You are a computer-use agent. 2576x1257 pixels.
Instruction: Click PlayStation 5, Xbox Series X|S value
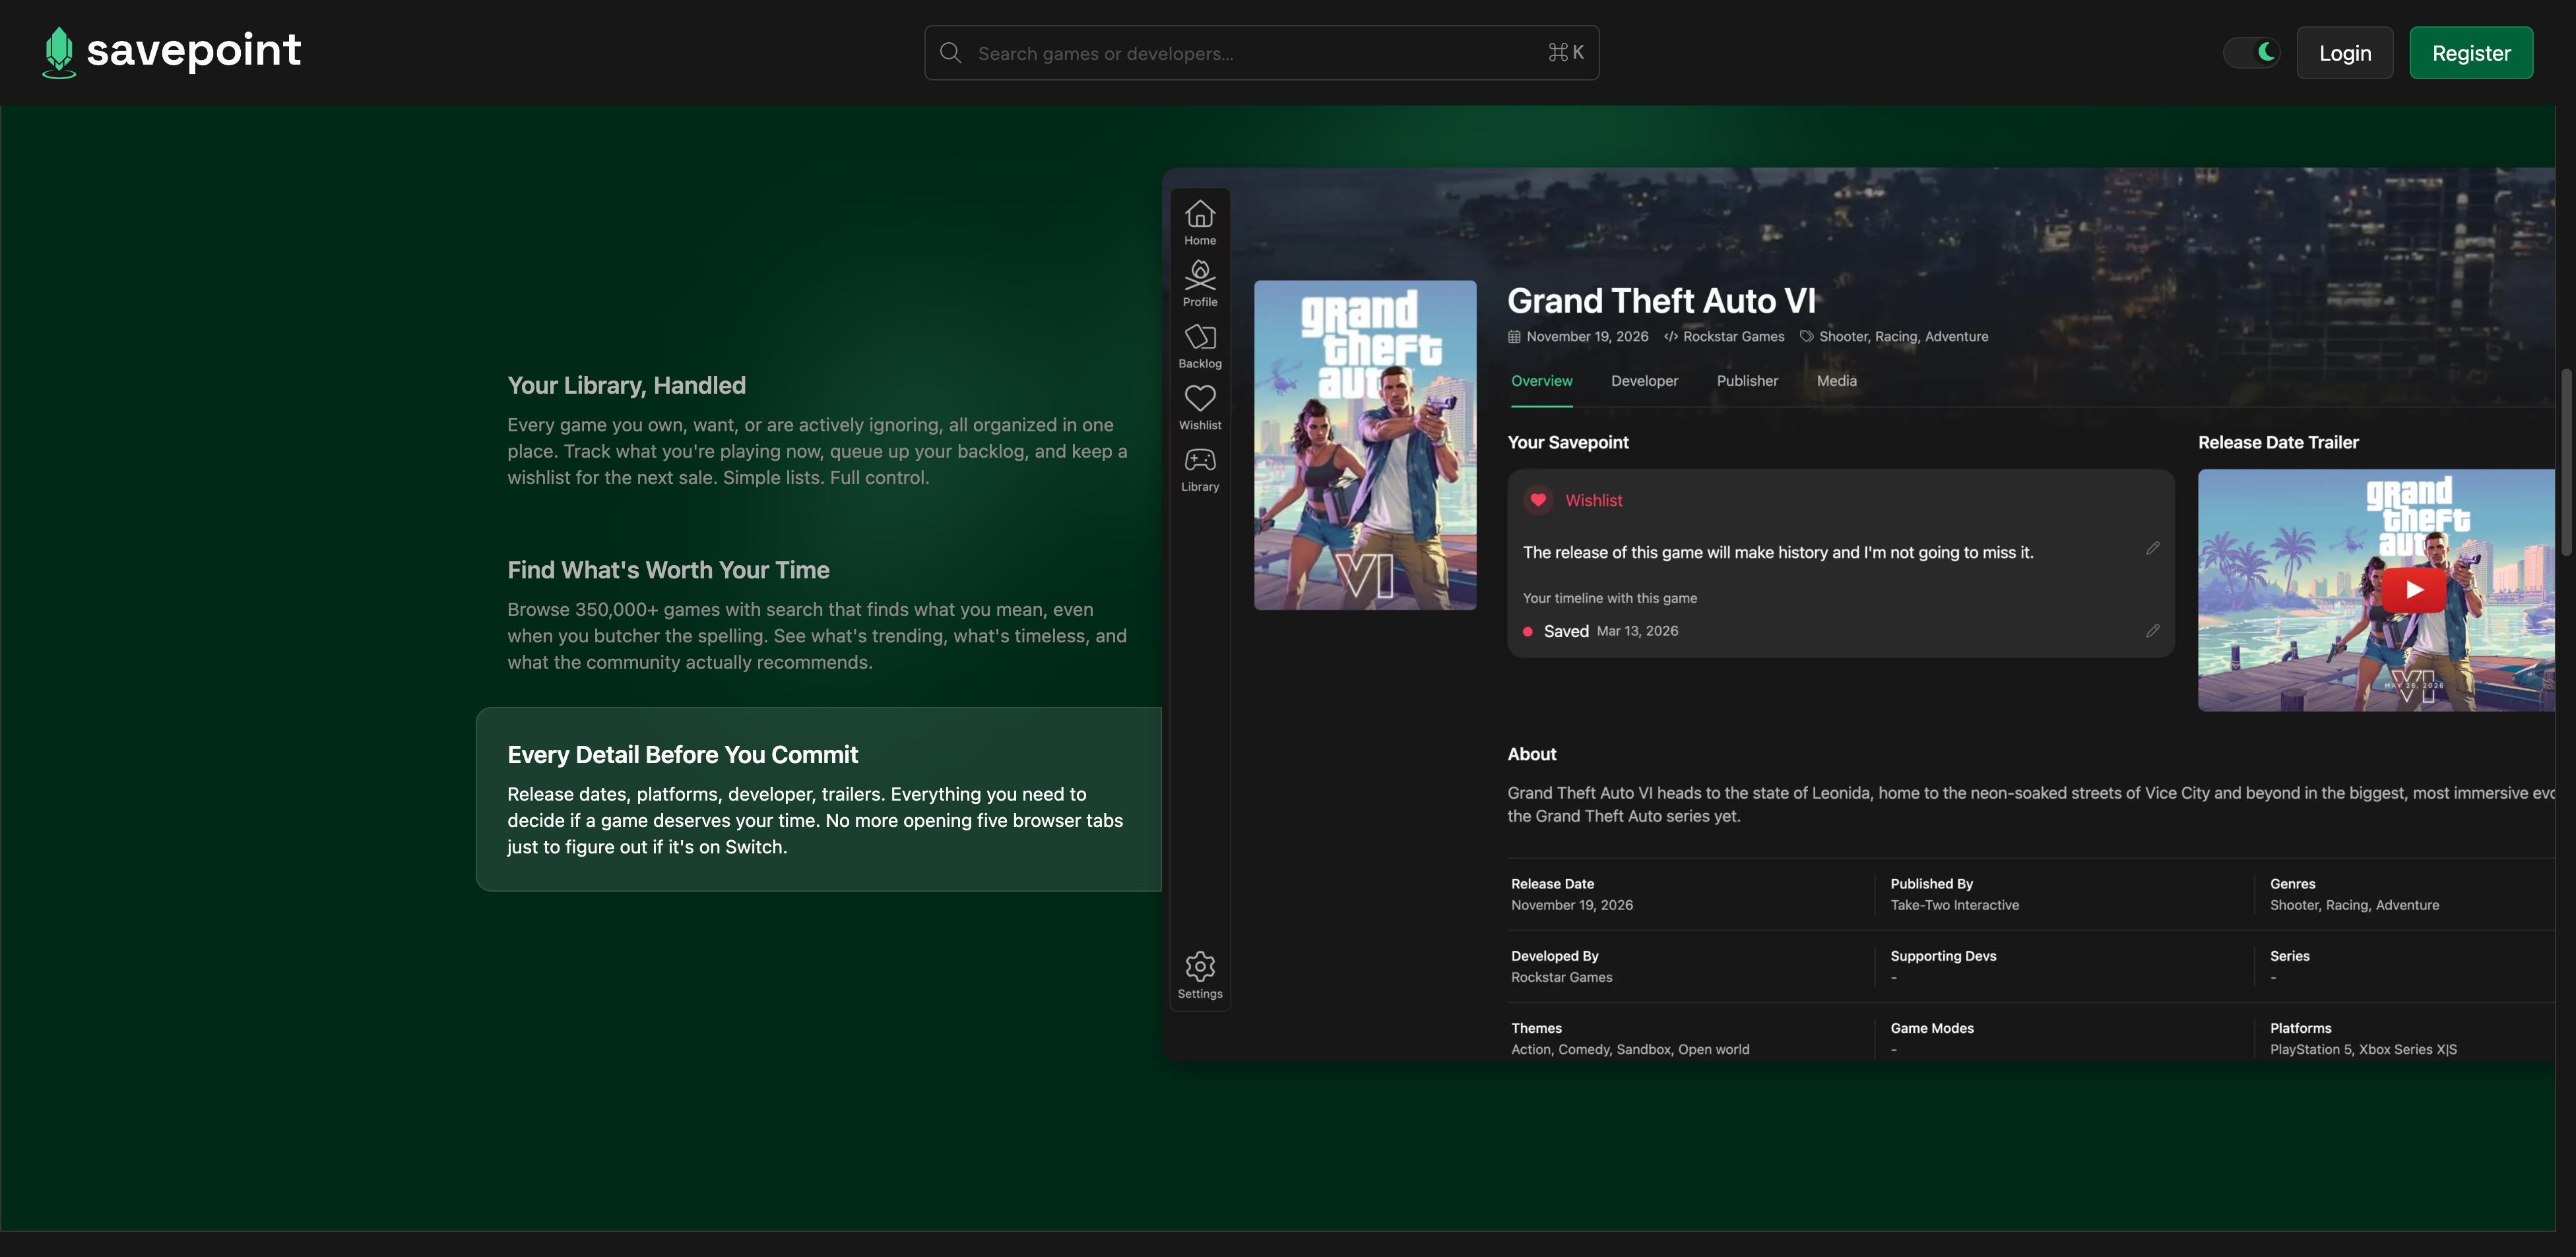pos(2363,1049)
